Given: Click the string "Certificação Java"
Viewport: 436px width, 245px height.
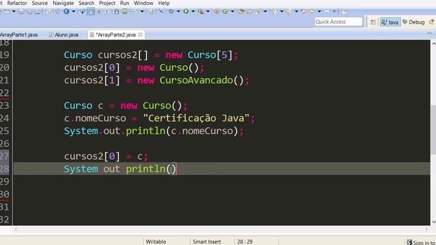Looking at the screenshot, I should (x=196, y=118).
